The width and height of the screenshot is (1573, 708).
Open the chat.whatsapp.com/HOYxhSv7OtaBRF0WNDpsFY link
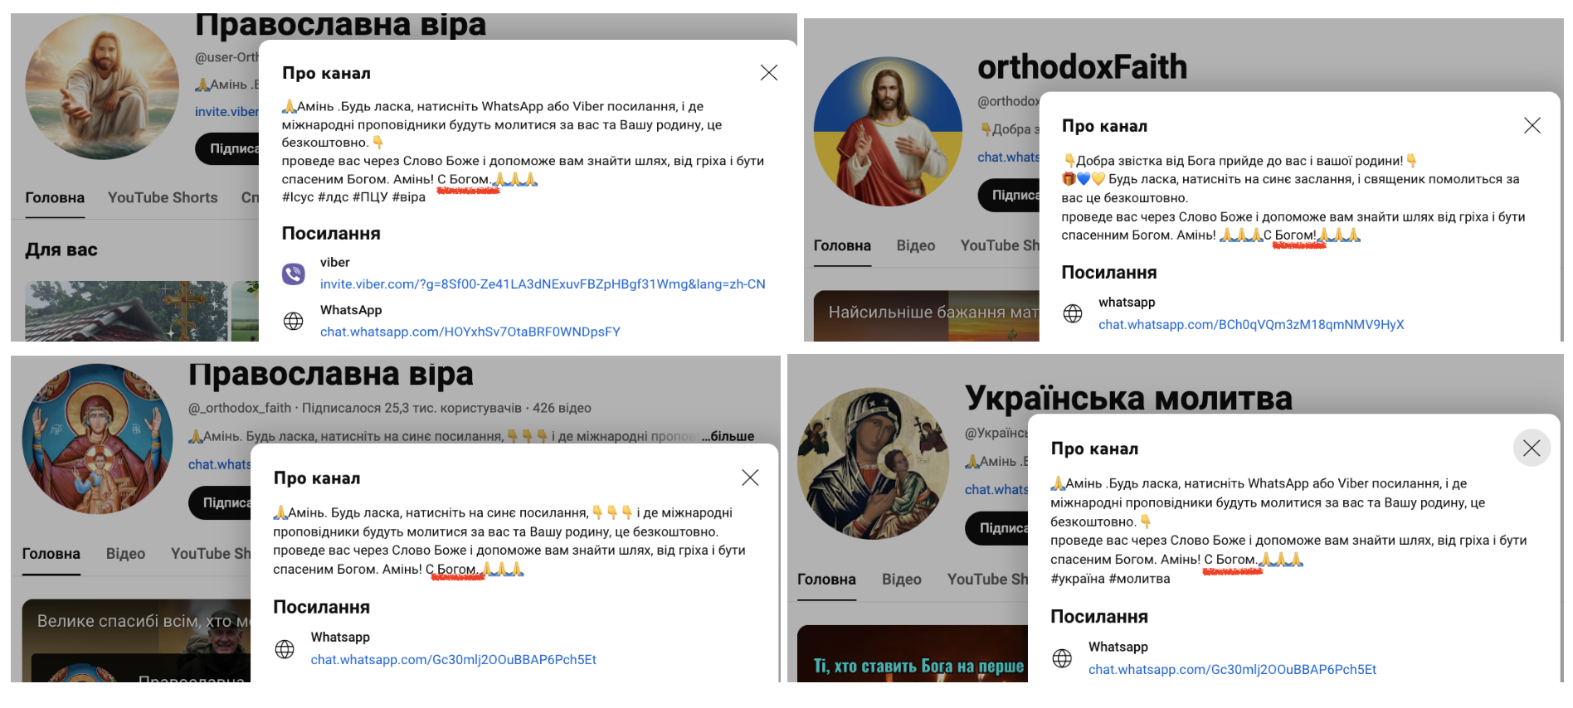pyautogui.click(x=470, y=332)
